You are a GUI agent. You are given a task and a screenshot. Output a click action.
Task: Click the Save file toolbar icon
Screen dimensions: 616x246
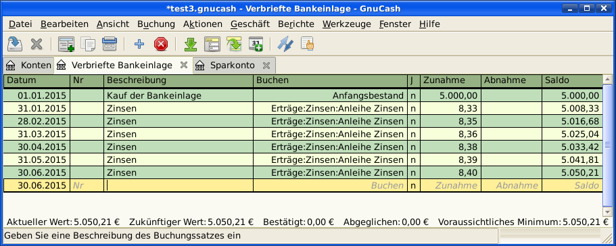[x=15, y=44]
